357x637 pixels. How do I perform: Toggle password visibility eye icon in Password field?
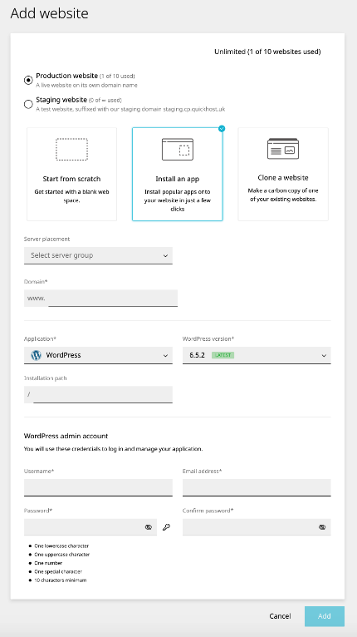(x=149, y=527)
